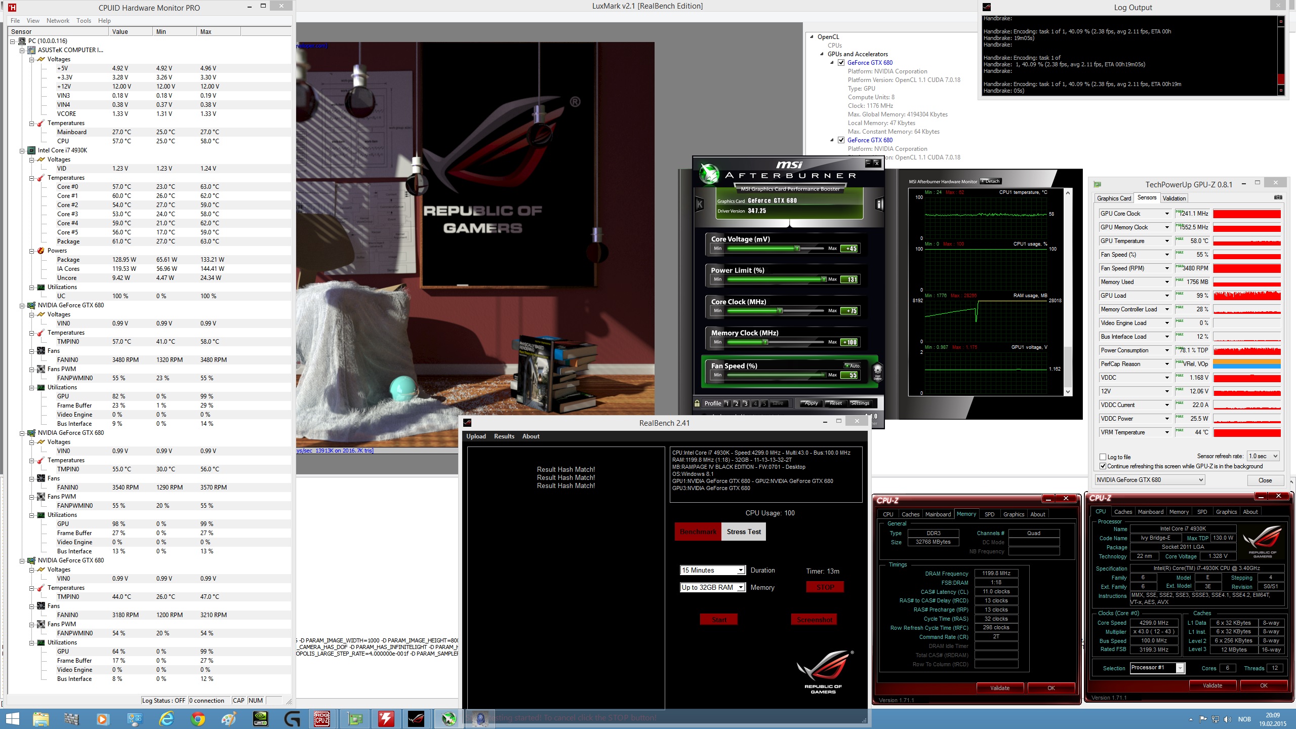Open the Action Center flag tray icon
The width and height of the screenshot is (1296, 729).
click(x=1203, y=719)
